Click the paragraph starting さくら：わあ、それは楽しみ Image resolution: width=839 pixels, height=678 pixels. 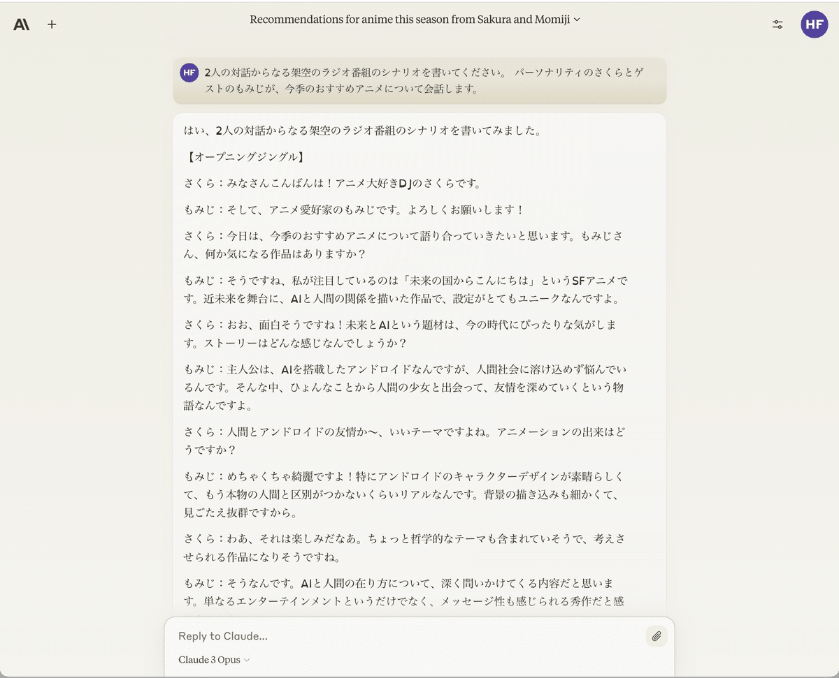[x=404, y=548]
